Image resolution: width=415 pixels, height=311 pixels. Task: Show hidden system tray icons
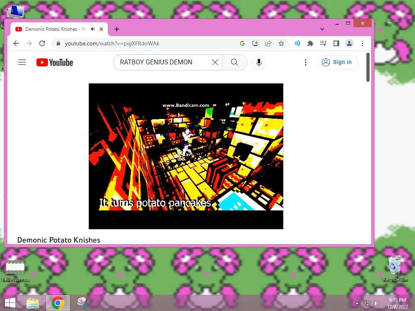(x=357, y=303)
